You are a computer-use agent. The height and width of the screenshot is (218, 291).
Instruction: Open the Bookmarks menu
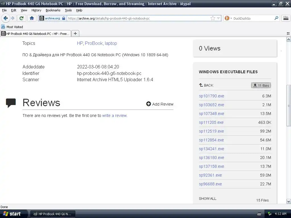click(x=53, y=10)
